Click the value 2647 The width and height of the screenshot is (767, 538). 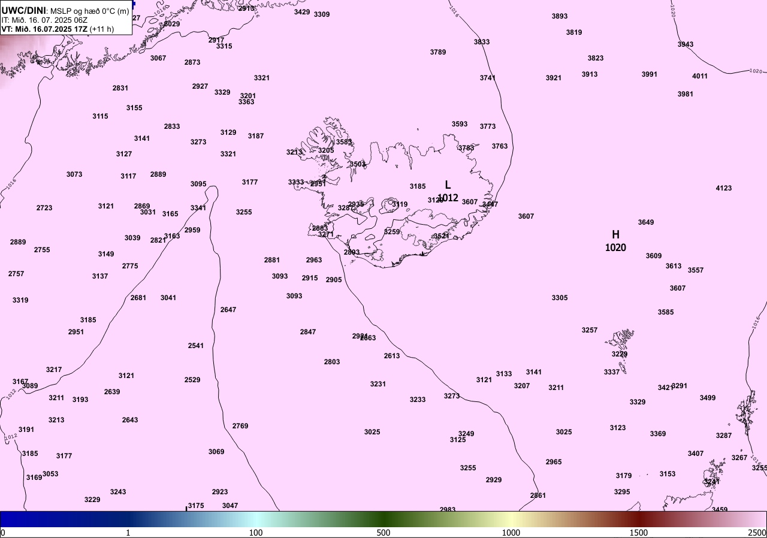coord(228,310)
